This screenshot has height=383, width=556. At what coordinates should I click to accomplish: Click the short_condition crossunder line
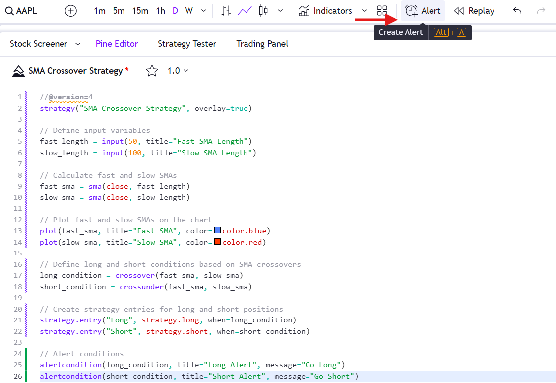pos(146,287)
